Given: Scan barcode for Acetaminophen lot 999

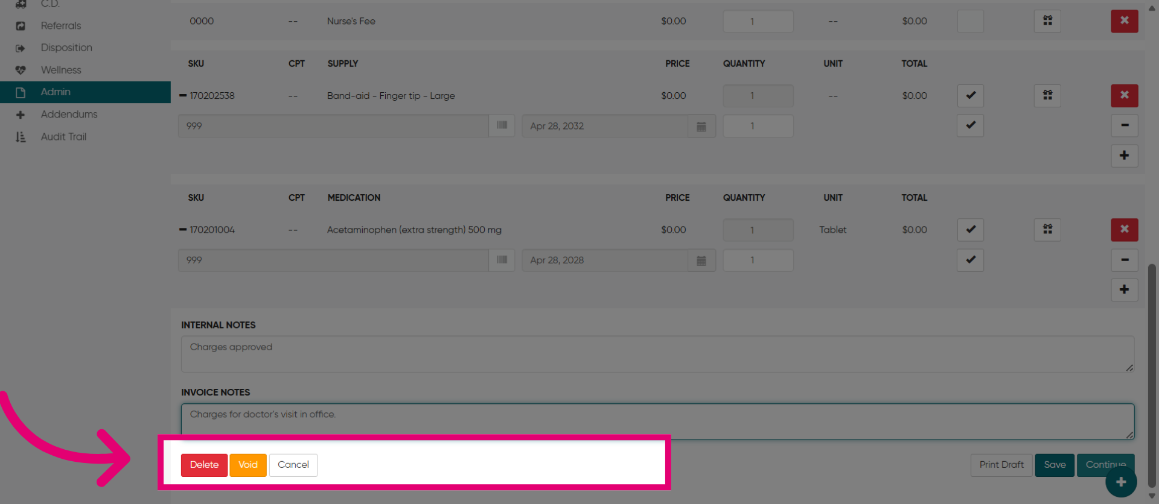Looking at the screenshot, I should (x=502, y=260).
